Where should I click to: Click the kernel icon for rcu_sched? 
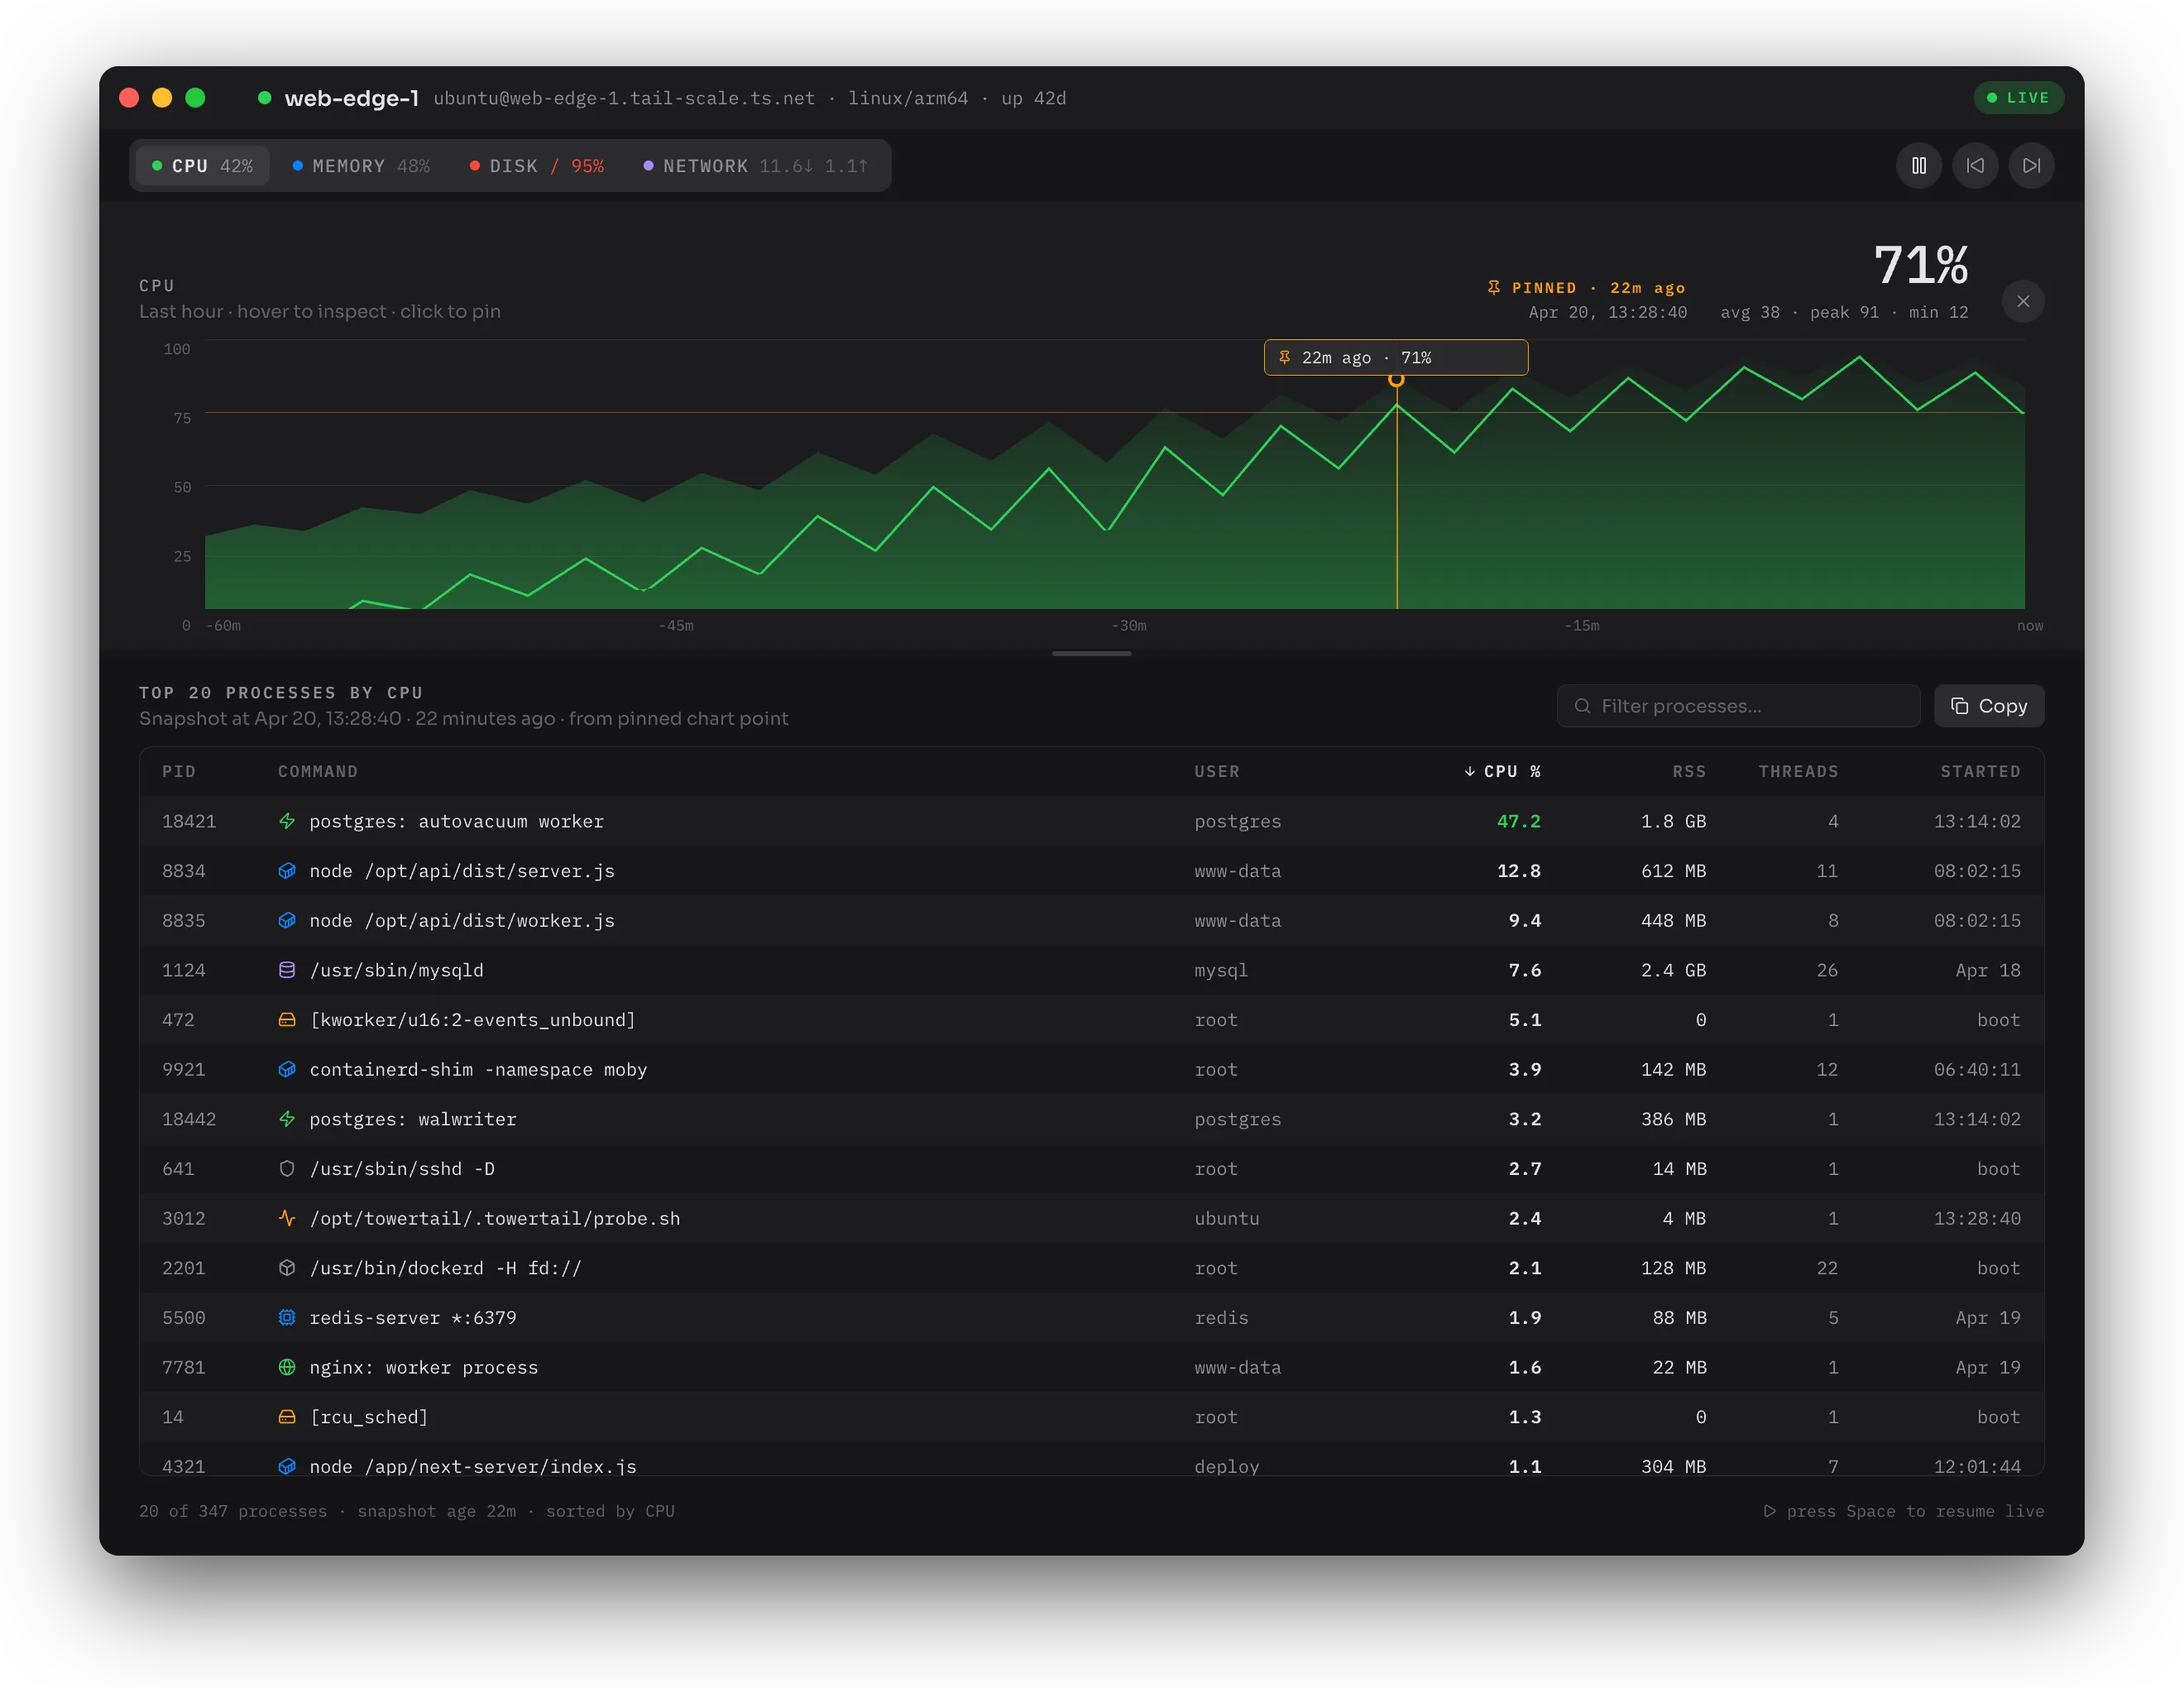coord(287,1417)
